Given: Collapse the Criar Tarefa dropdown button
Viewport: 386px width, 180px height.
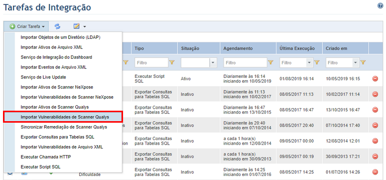Looking at the screenshot, I should coord(26,26).
